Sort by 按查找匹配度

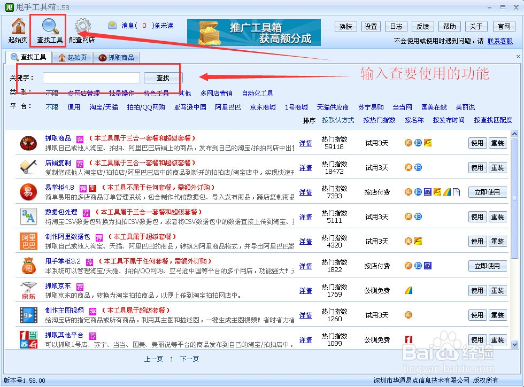tap(493, 120)
